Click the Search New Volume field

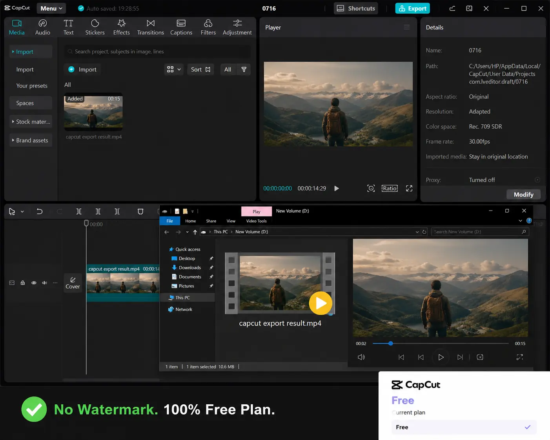tap(480, 232)
